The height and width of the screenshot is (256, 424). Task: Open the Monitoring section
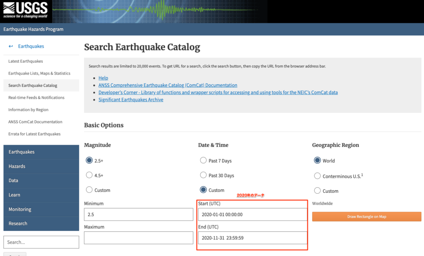tap(20, 209)
